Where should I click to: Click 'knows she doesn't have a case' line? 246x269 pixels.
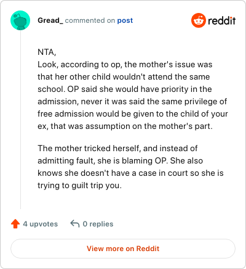pyautogui.click(x=130, y=173)
